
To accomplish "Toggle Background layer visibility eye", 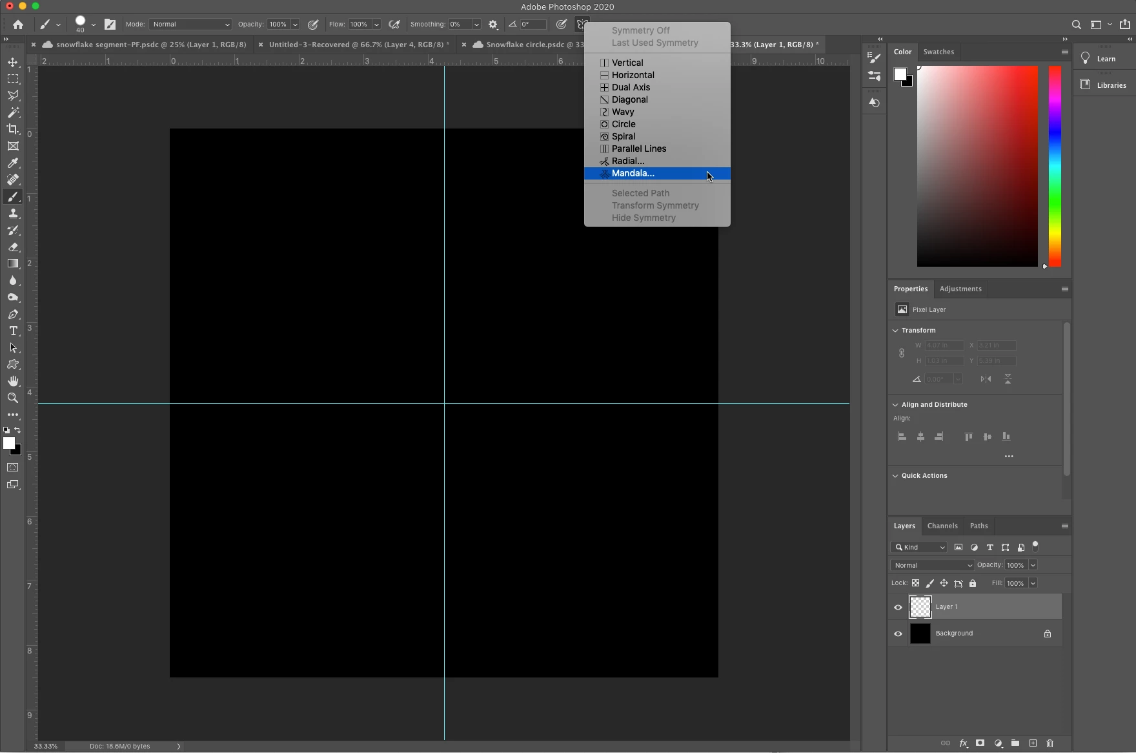I will pyautogui.click(x=898, y=634).
